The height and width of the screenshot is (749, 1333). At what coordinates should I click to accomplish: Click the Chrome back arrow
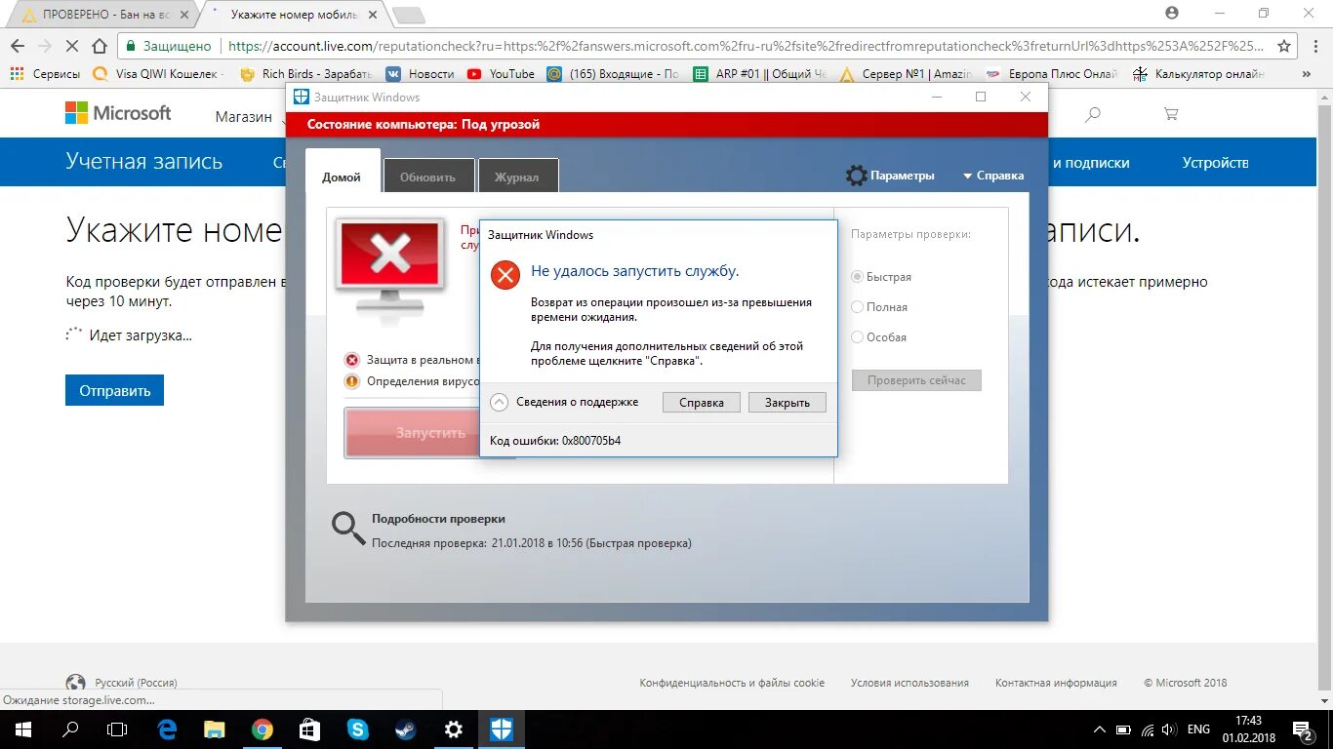pos(18,46)
